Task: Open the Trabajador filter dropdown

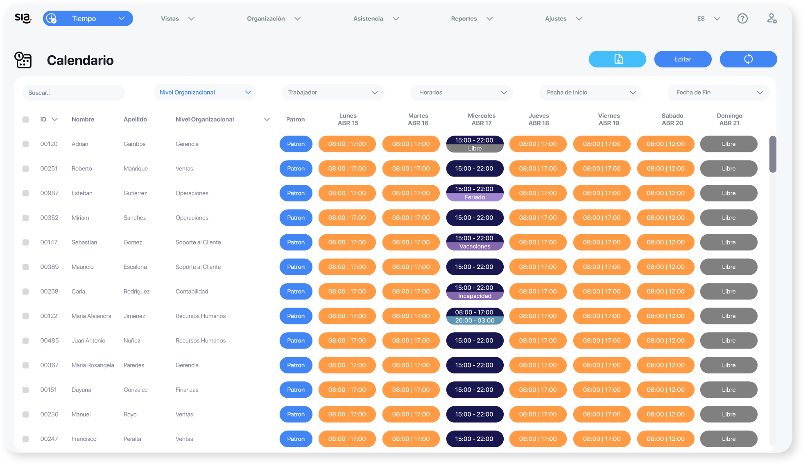Action: (333, 93)
